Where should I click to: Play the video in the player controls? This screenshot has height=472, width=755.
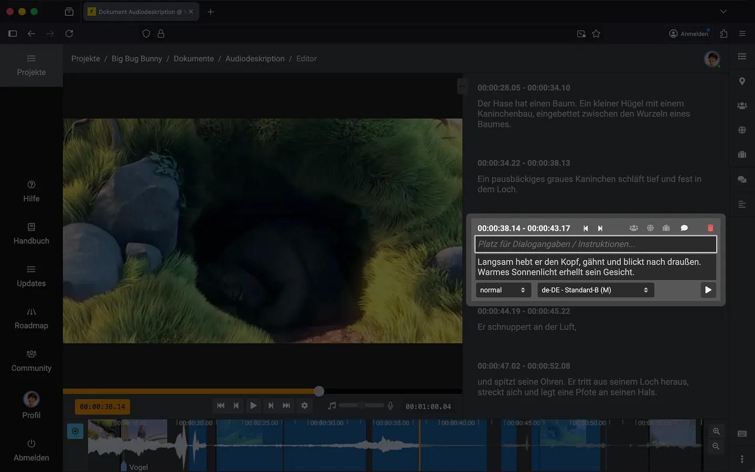click(253, 405)
